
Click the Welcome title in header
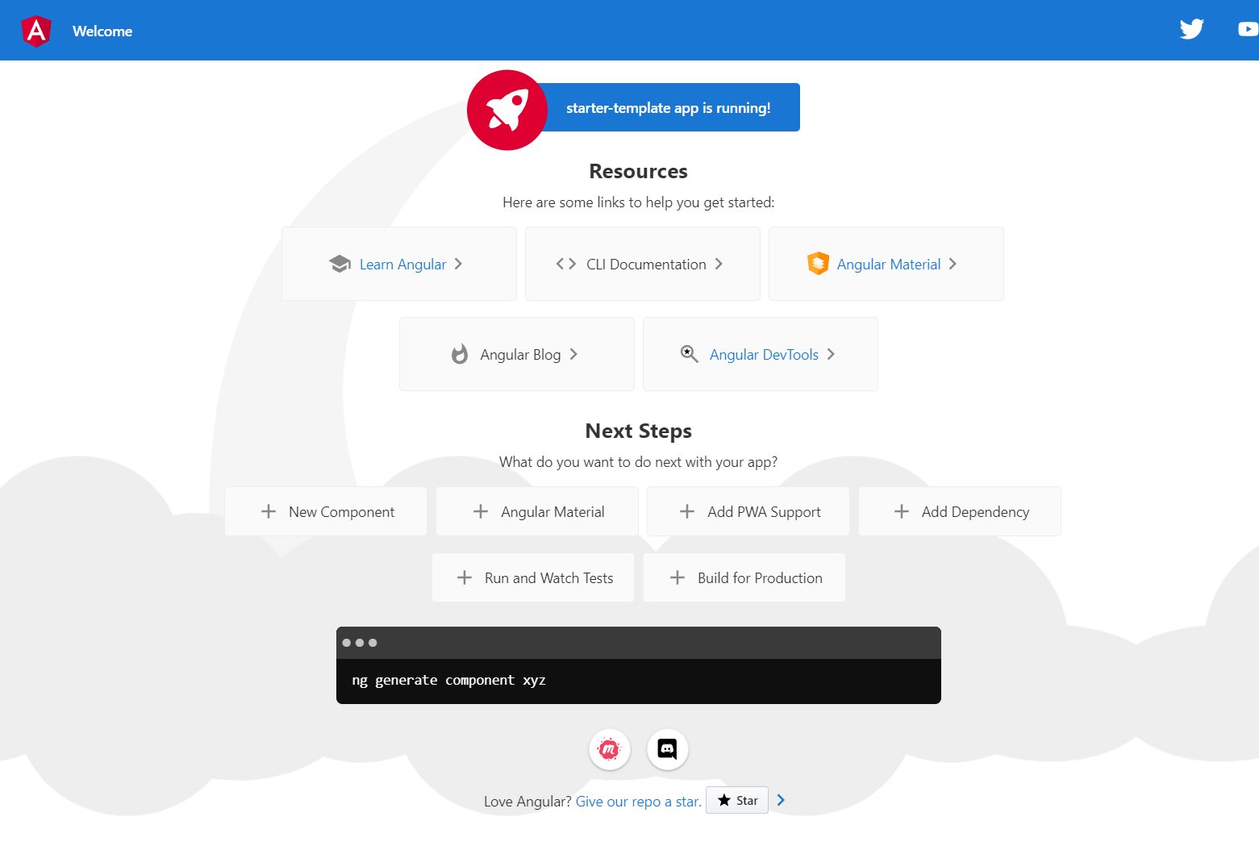102,31
